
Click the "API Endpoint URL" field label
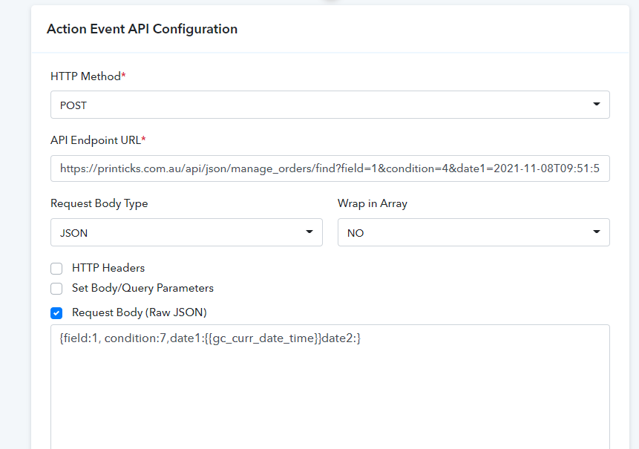(x=97, y=140)
